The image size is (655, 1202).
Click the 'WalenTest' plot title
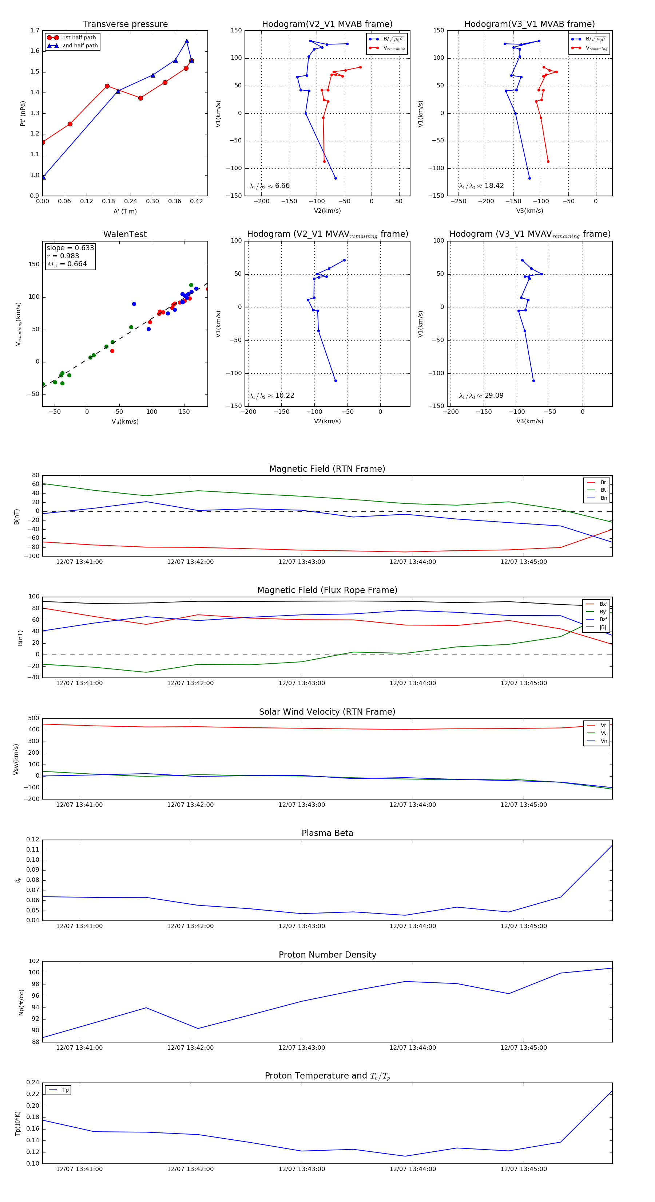125,234
